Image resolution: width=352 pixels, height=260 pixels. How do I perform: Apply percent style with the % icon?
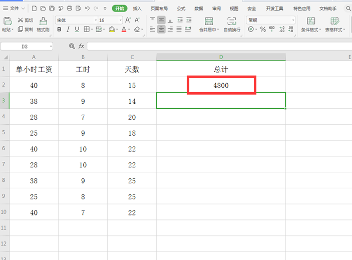[x=263, y=29]
